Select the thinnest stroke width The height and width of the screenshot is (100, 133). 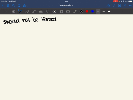(98, 11)
